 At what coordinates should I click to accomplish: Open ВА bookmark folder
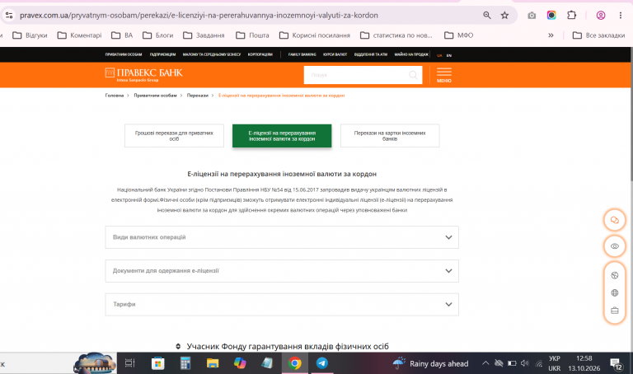[x=122, y=35]
